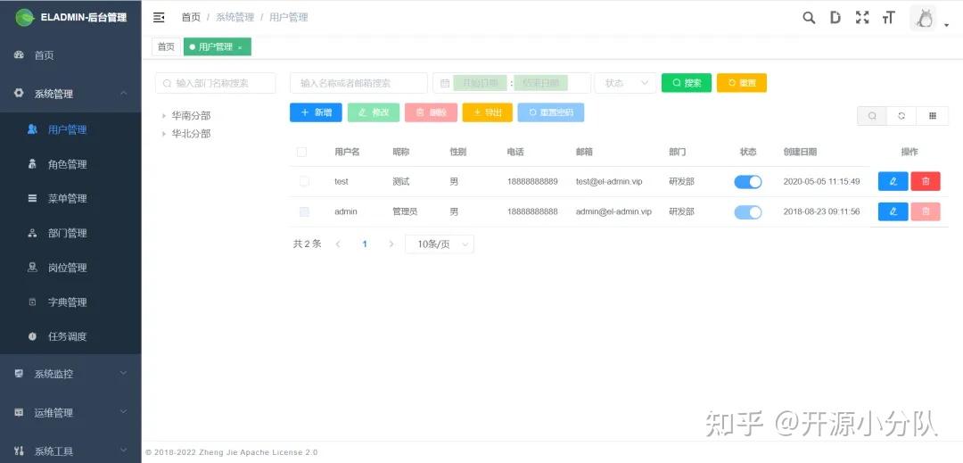This screenshot has width=963, height=463.
Task: Toggle the sidebar hamburger icon
Action: click(x=159, y=17)
